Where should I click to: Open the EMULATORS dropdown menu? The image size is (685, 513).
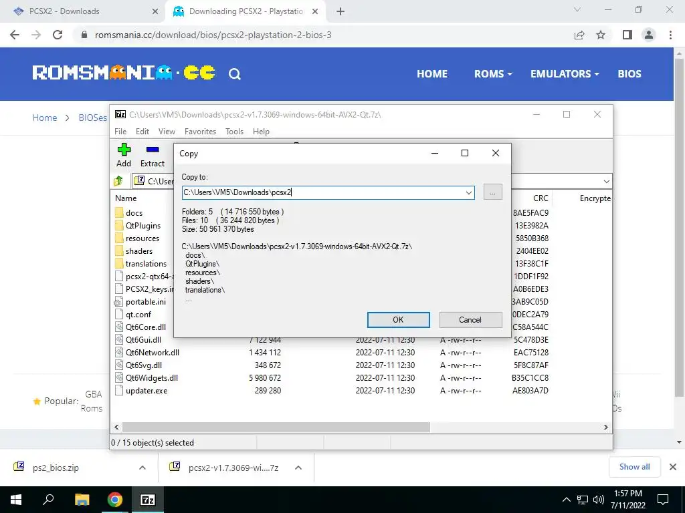pos(565,73)
